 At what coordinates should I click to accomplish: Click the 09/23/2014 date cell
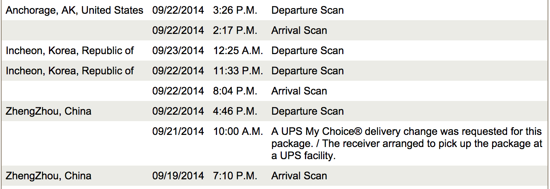pos(178,50)
